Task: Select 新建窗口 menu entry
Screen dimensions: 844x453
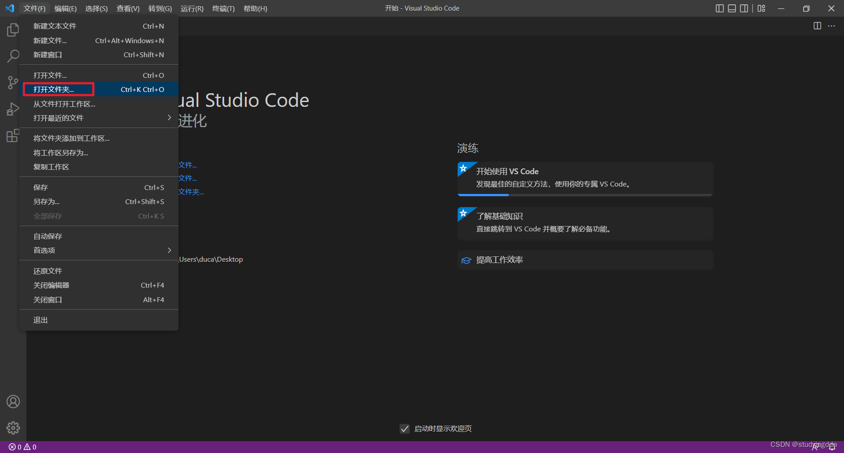Action: point(99,55)
